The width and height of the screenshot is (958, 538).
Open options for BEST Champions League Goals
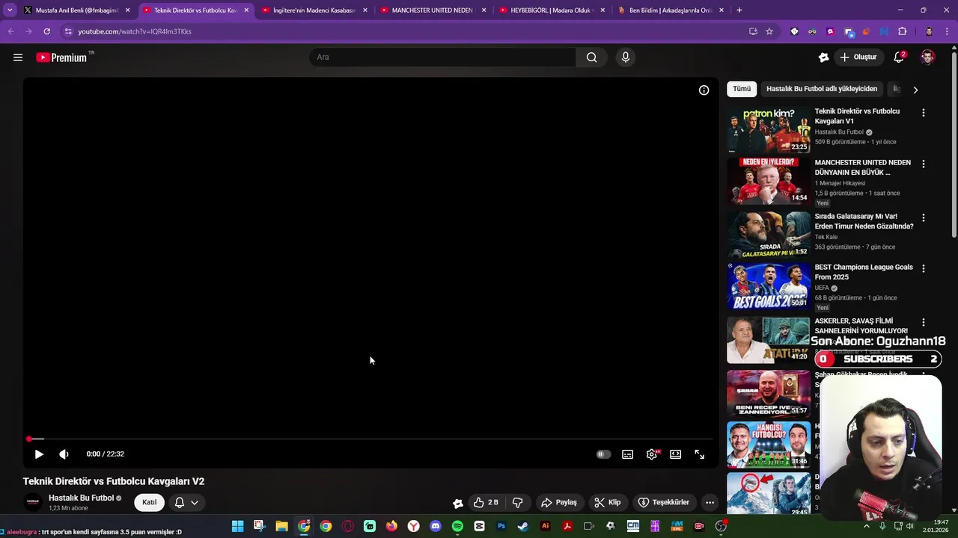923,268
